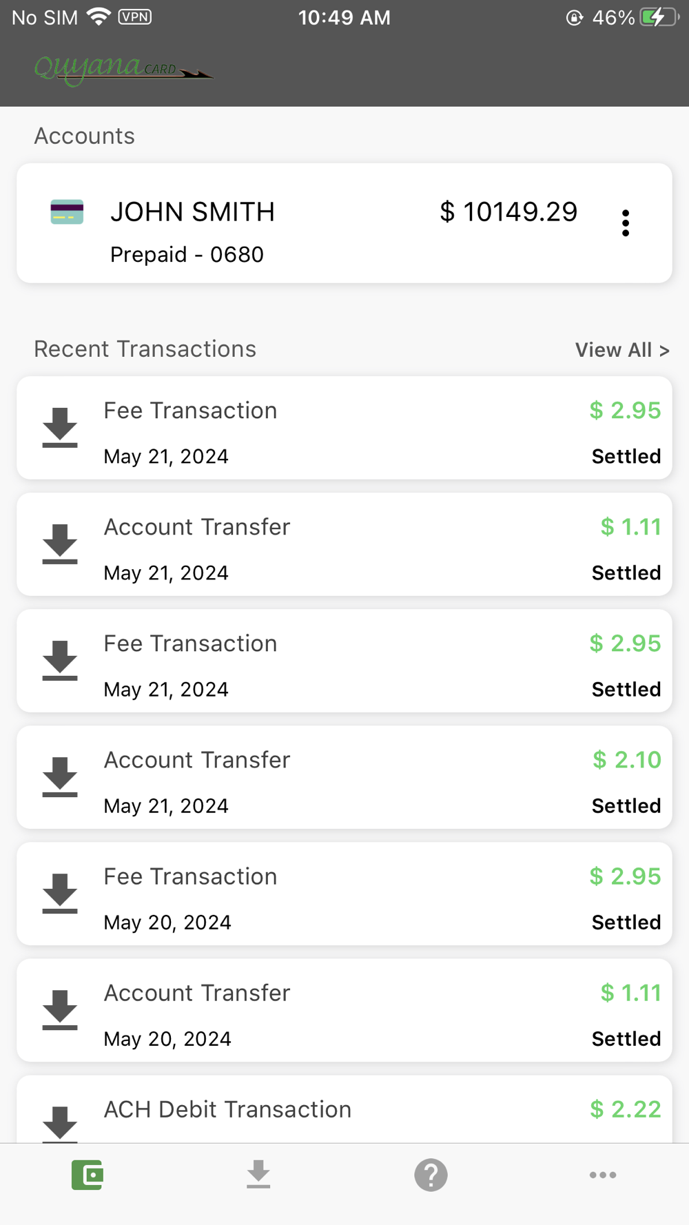Tap the download icon of the first Fee Transaction
The width and height of the screenshot is (689, 1225).
pyautogui.click(x=60, y=427)
